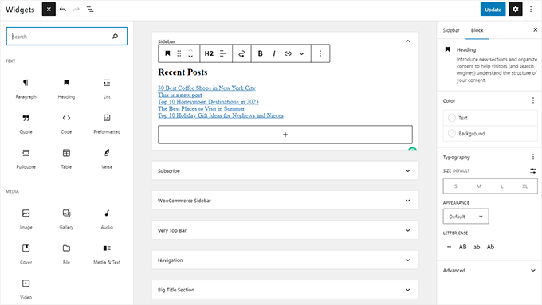Insert a List block

pyautogui.click(x=107, y=88)
